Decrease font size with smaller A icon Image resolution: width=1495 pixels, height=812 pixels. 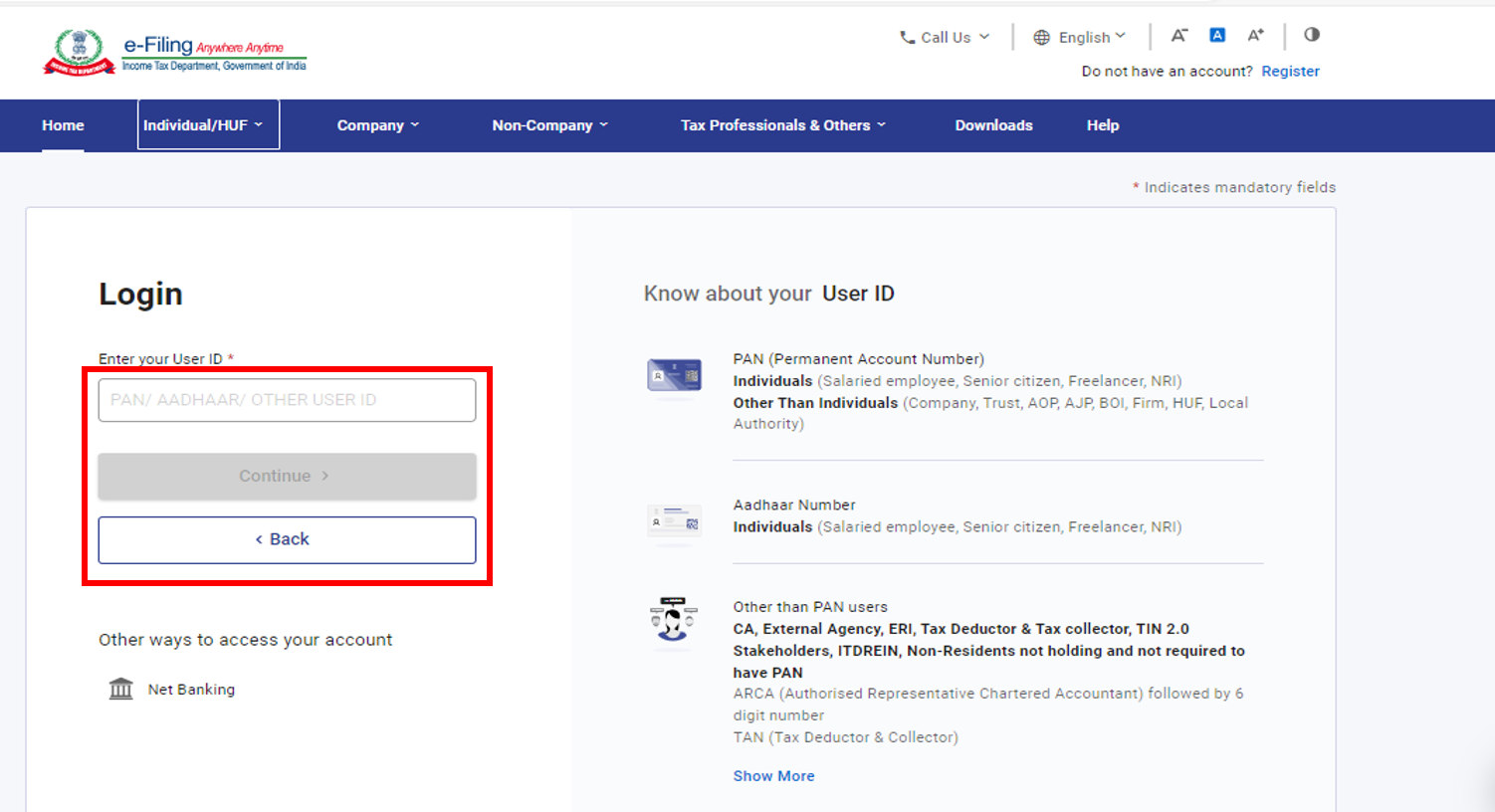tap(1178, 36)
